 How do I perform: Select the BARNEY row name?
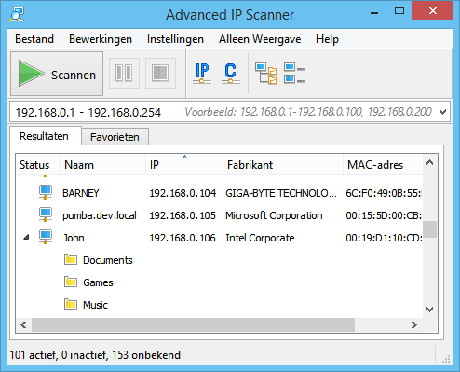(81, 193)
